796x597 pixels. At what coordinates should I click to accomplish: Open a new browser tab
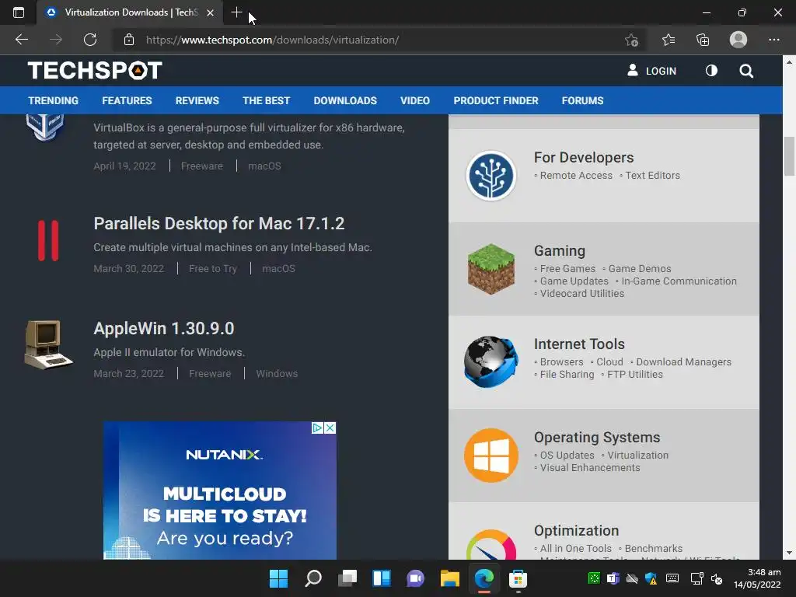pos(236,12)
